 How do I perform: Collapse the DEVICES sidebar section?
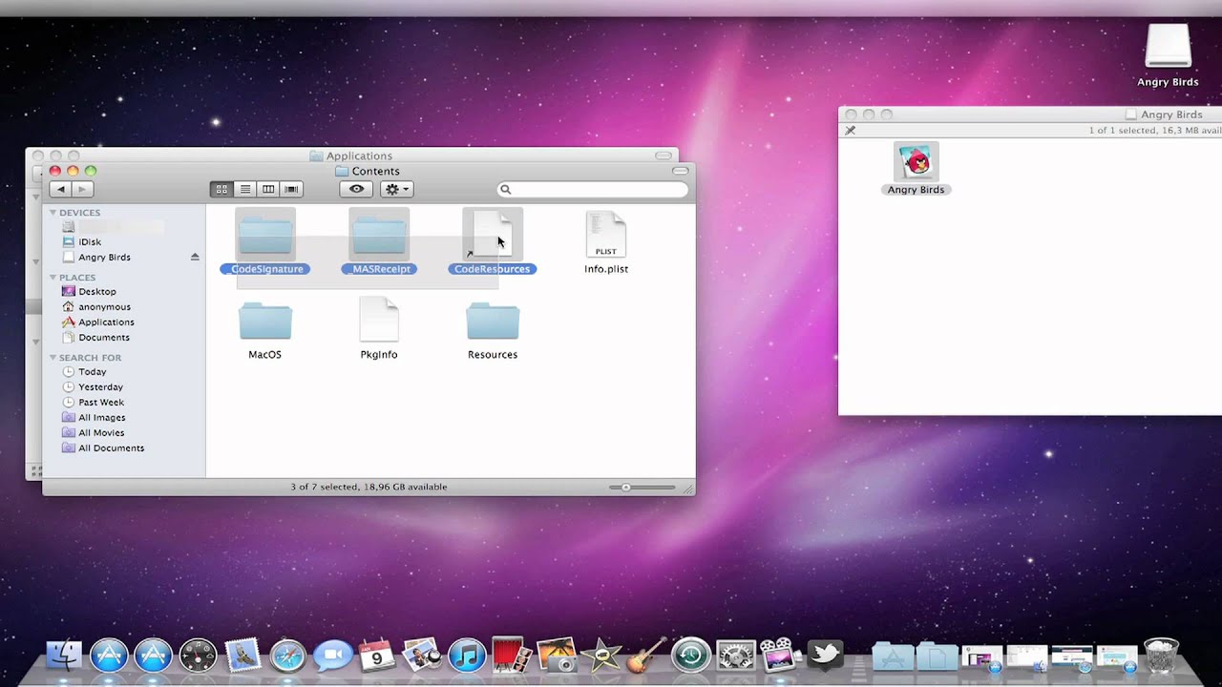pos(53,213)
